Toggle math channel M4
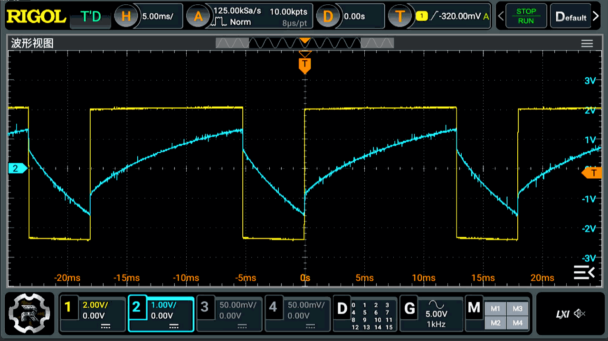The height and width of the screenshot is (341, 608). click(x=517, y=323)
